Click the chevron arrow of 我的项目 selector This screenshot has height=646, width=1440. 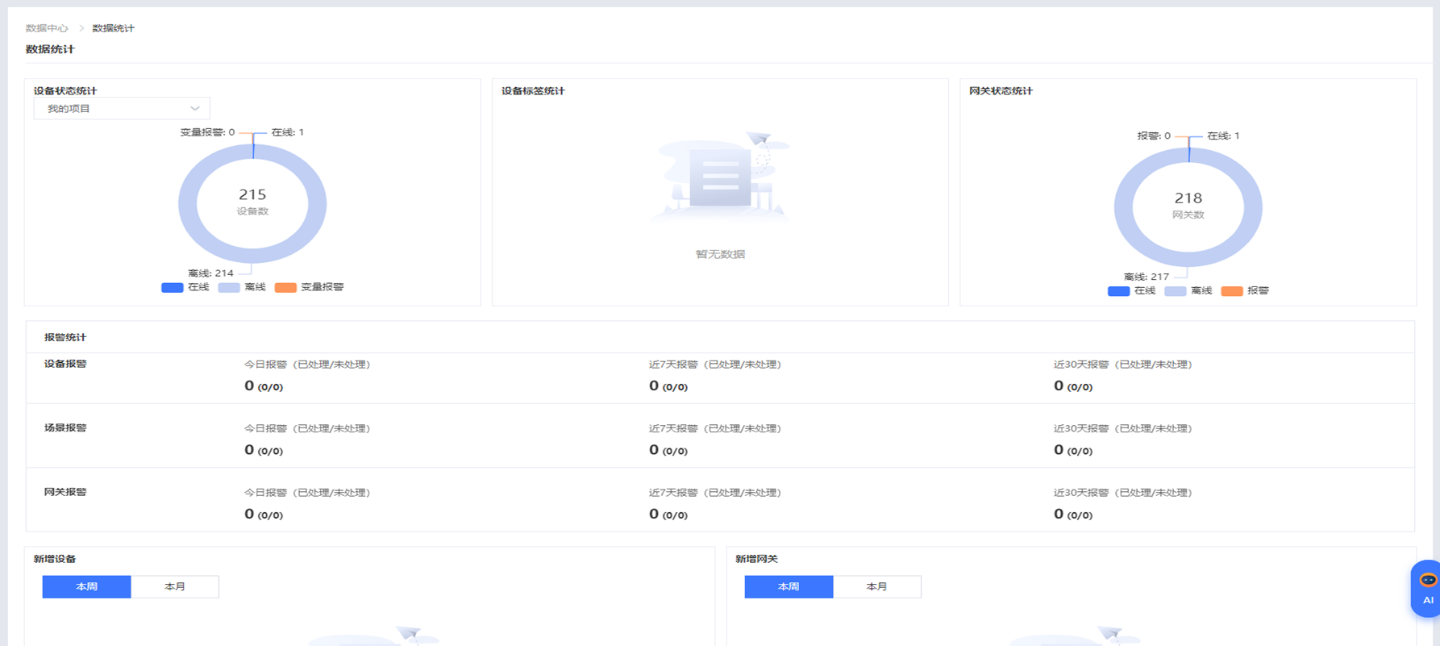tap(195, 109)
